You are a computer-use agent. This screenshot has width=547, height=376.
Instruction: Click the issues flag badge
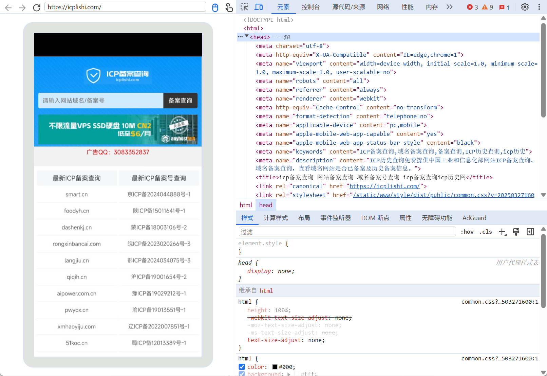pyautogui.click(x=504, y=7)
